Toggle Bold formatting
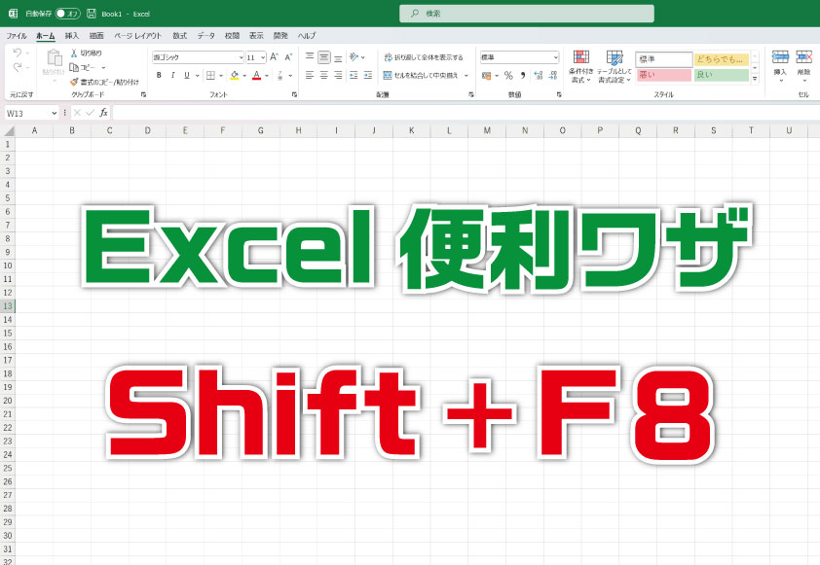This screenshot has height=565, width=820. pyautogui.click(x=159, y=75)
